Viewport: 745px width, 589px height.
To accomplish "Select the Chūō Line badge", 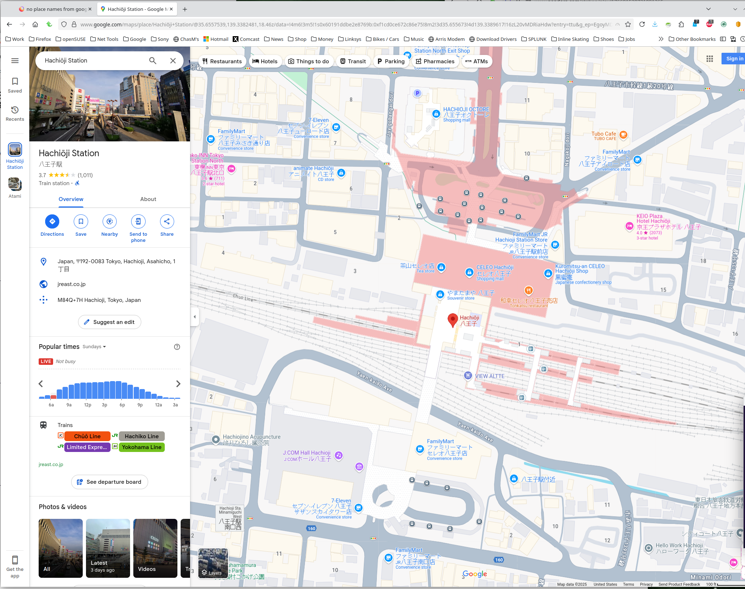I will (87, 436).
